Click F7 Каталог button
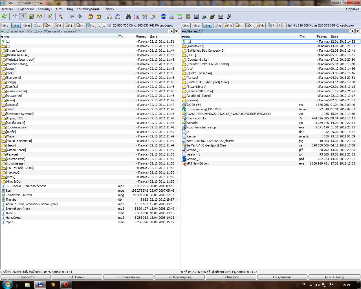Image resolution: width=361 pixels, height=289 pixels. 231,277
